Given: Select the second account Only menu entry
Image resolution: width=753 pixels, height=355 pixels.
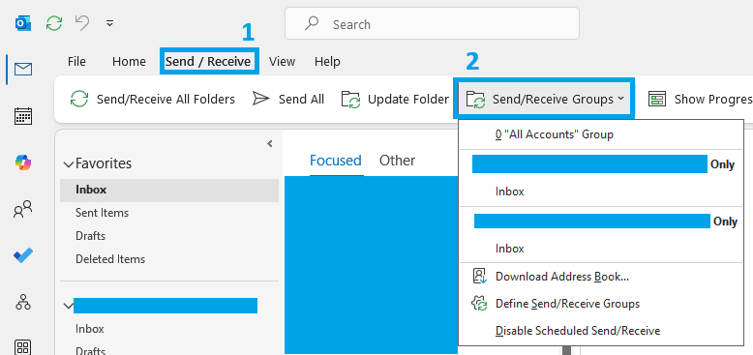Looking at the screenshot, I should [x=601, y=222].
